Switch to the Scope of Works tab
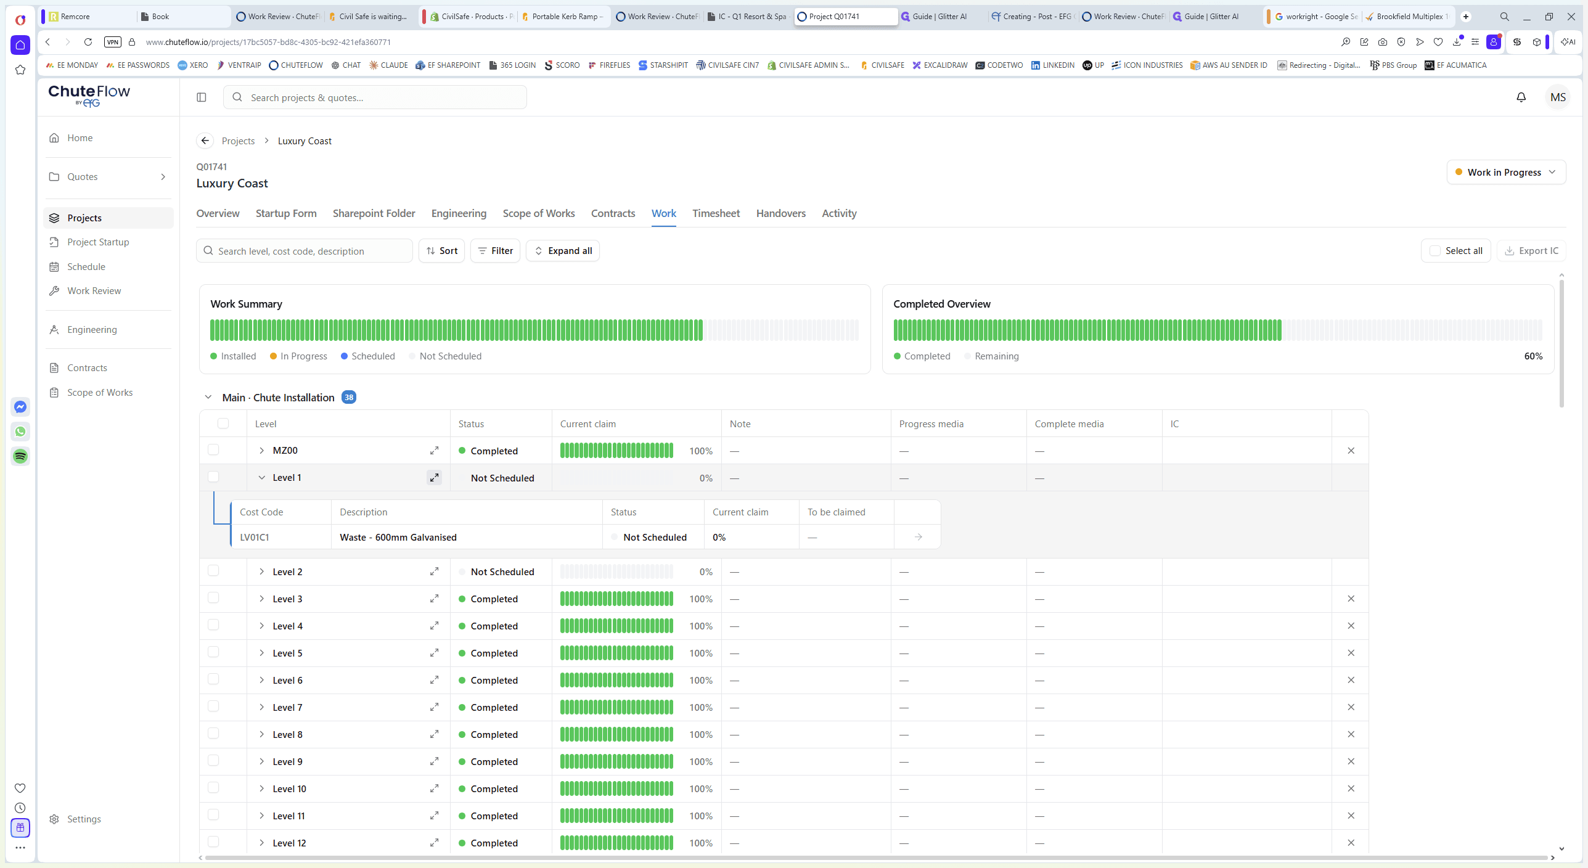1588x868 pixels. [x=539, y=213]
